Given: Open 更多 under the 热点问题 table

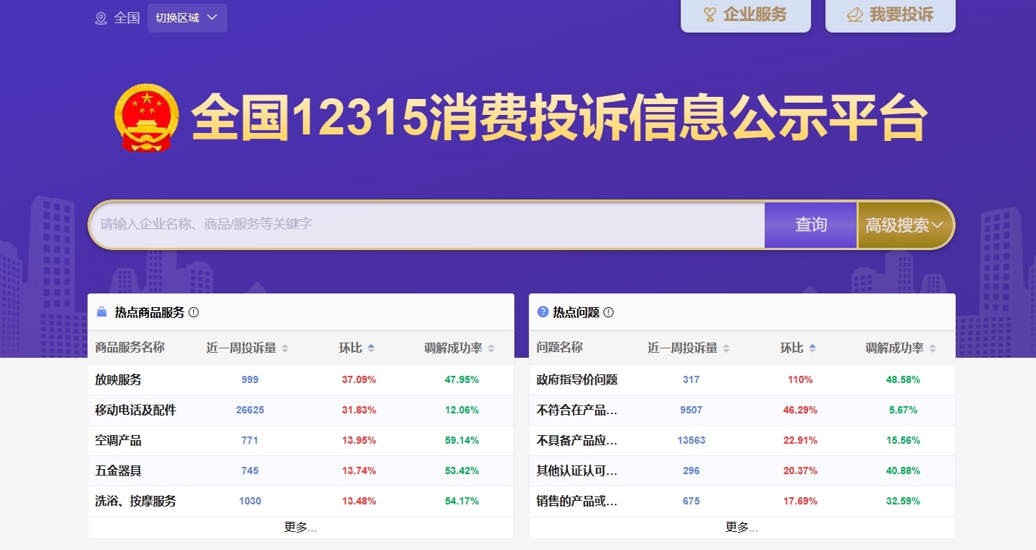Looking at the screenshot, I should [742, 527].
